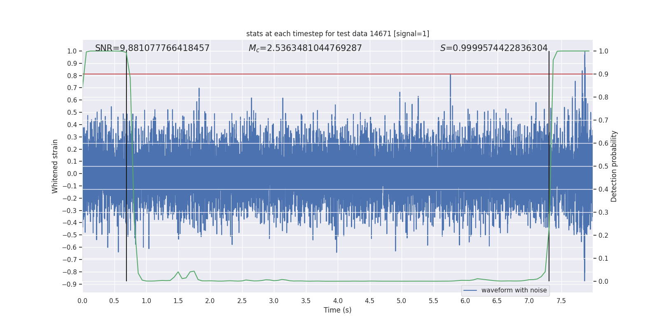Click the 7.5 tick on the time axis

click(x=561, y=301)
